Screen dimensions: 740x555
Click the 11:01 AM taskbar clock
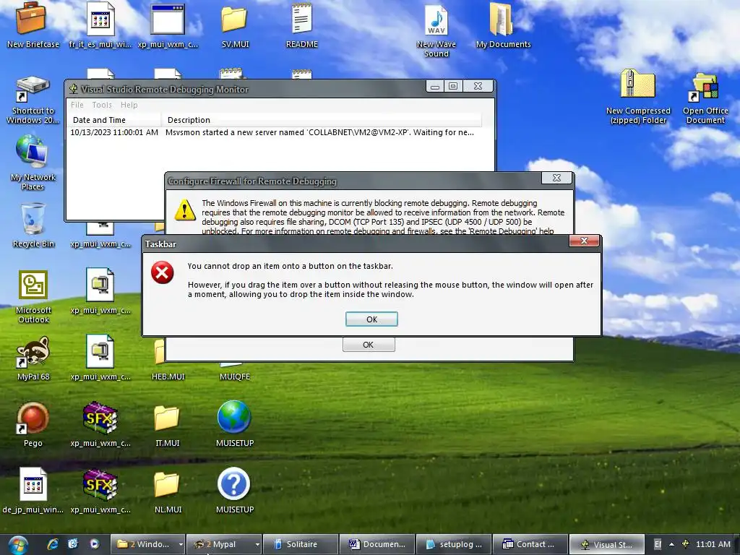713,544
